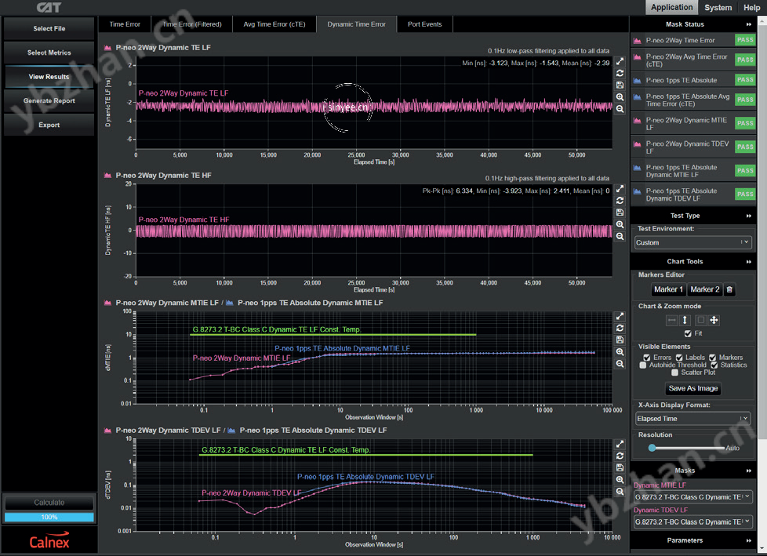Zoom out on the Dynamic TDEV LF chart
The width and height of the screenshot is (767, 556).
pyautogui.click(x=620, y=492)
